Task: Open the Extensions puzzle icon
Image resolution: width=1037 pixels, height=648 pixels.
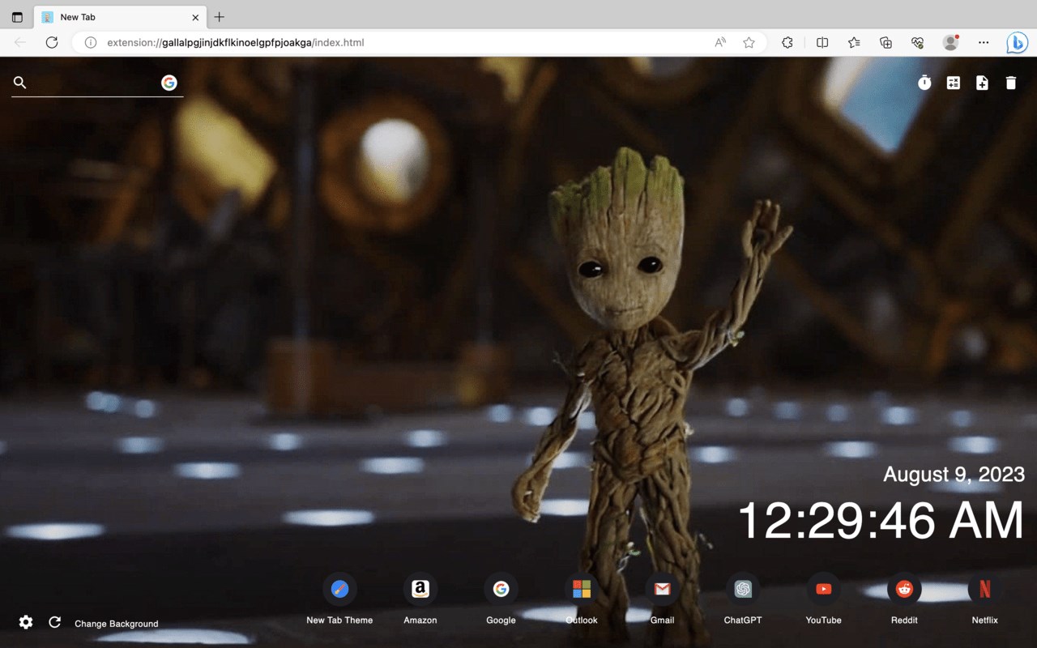Action: click(787, 42)
